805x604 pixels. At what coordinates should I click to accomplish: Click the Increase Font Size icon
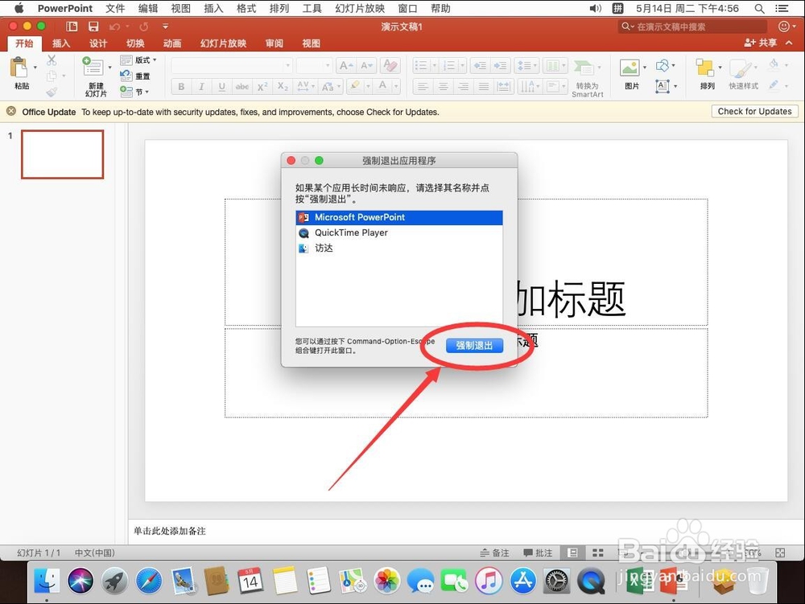pos(346,66)
